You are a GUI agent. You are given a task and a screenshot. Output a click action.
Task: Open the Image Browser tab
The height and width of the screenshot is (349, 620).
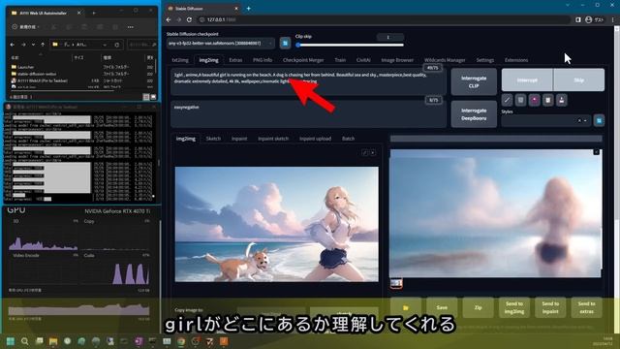[397, 60]
